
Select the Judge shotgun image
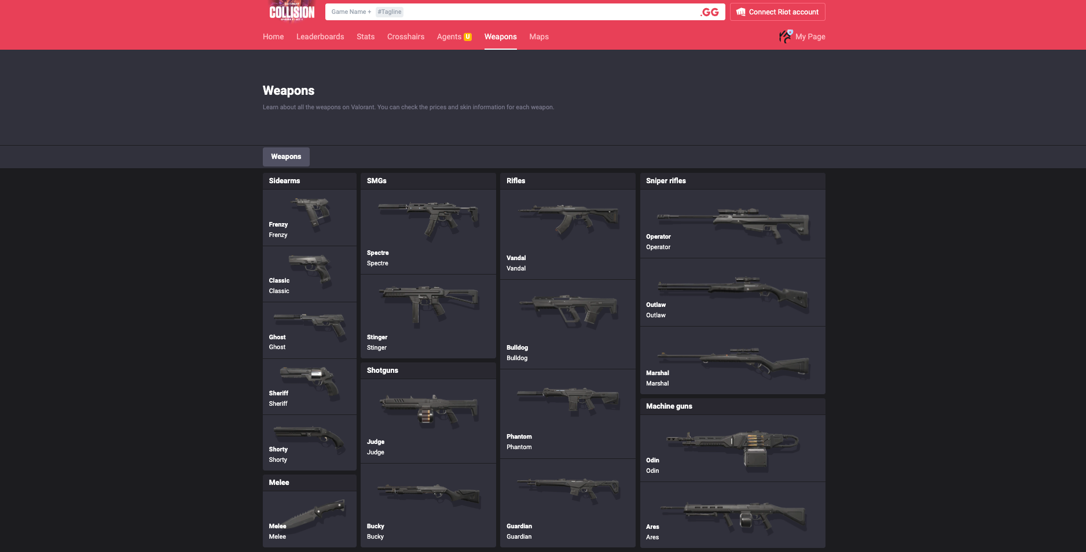[429, 410]
